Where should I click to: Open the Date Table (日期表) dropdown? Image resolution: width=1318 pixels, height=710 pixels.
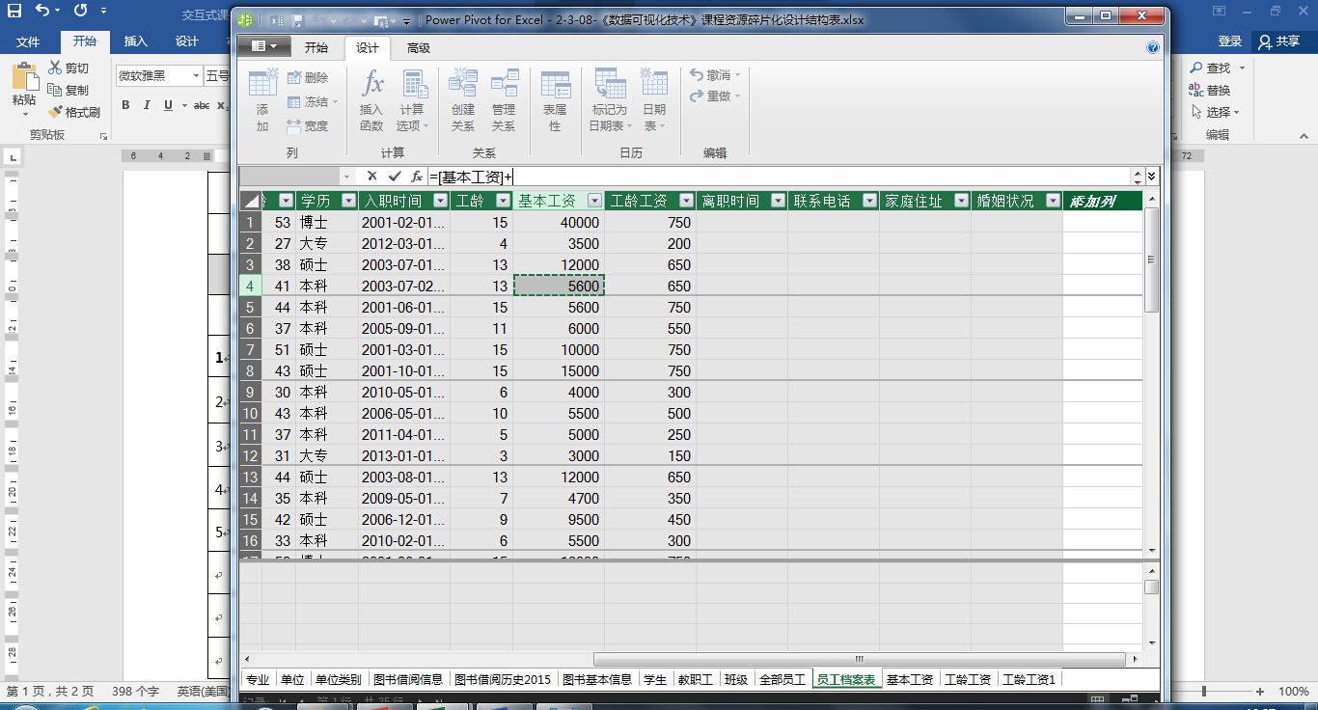tap(654, 100)
